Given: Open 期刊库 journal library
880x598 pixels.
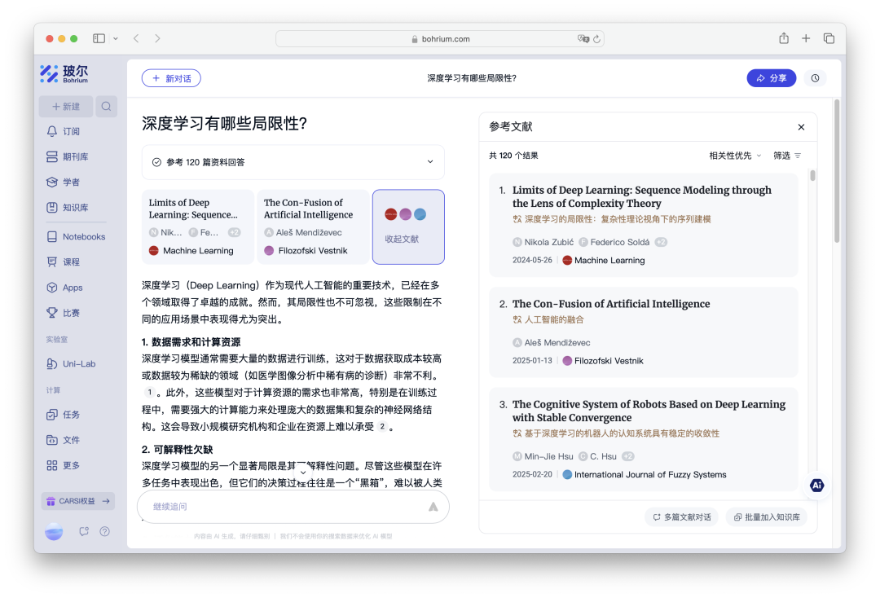Looking at the screenshot, I should click(x=68, y=156).
